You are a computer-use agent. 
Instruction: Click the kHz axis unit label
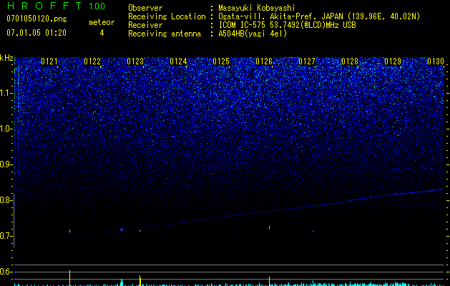[x=6, y=58]
